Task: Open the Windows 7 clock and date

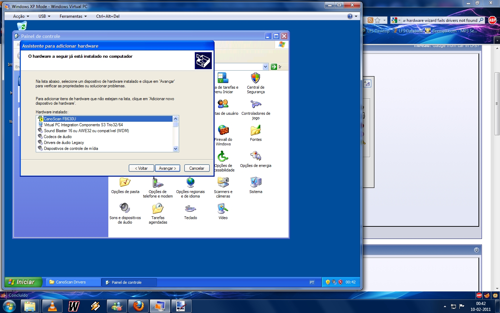Action: click(x=481, y=306)
